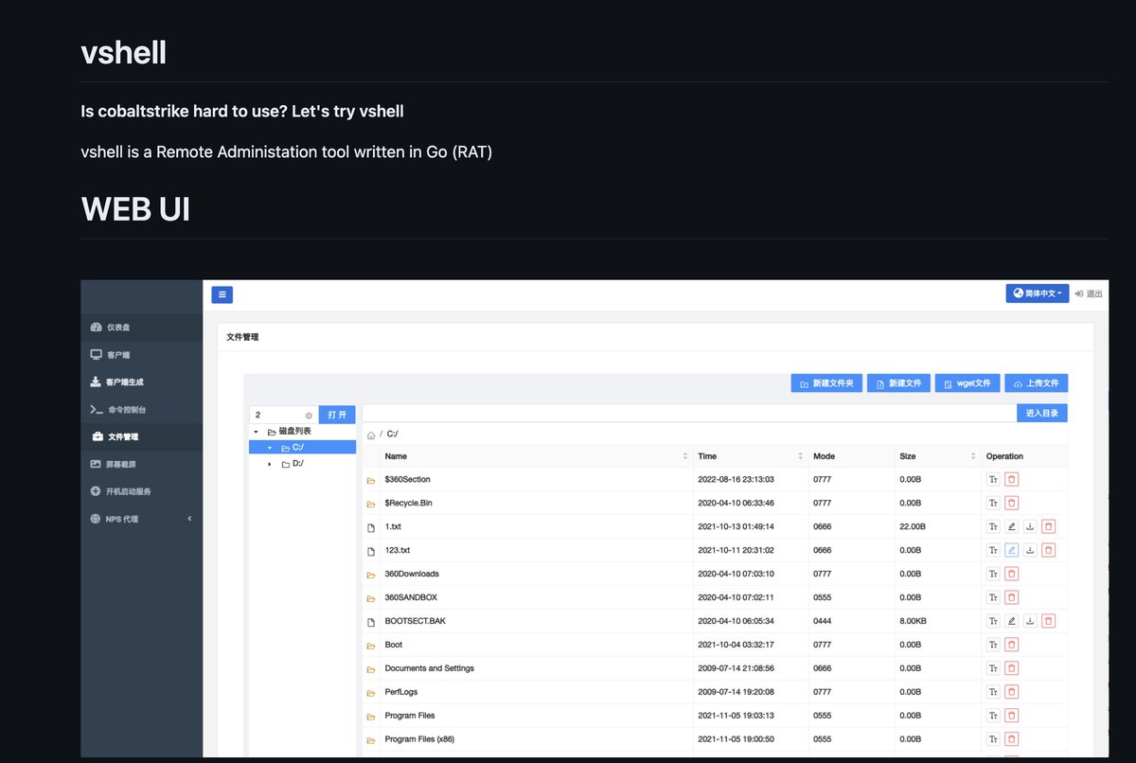Screen dimensions: 1136x763
Task: Open the 简体中文 language dropdown
Action: point(1037,293)
